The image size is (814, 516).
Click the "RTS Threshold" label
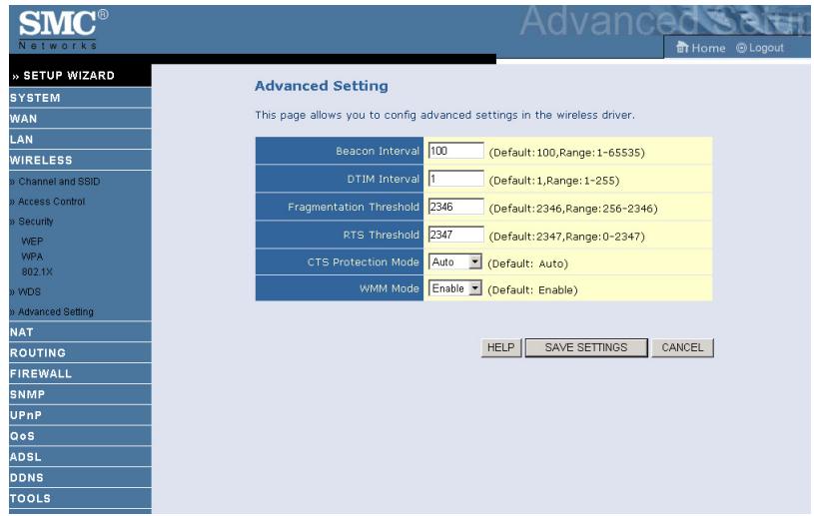[382, 235]
